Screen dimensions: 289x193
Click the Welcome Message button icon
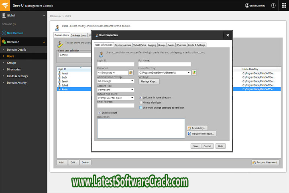[x=189, y=133]
